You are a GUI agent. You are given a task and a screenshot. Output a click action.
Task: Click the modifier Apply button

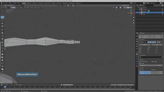(x=145, y=45)
